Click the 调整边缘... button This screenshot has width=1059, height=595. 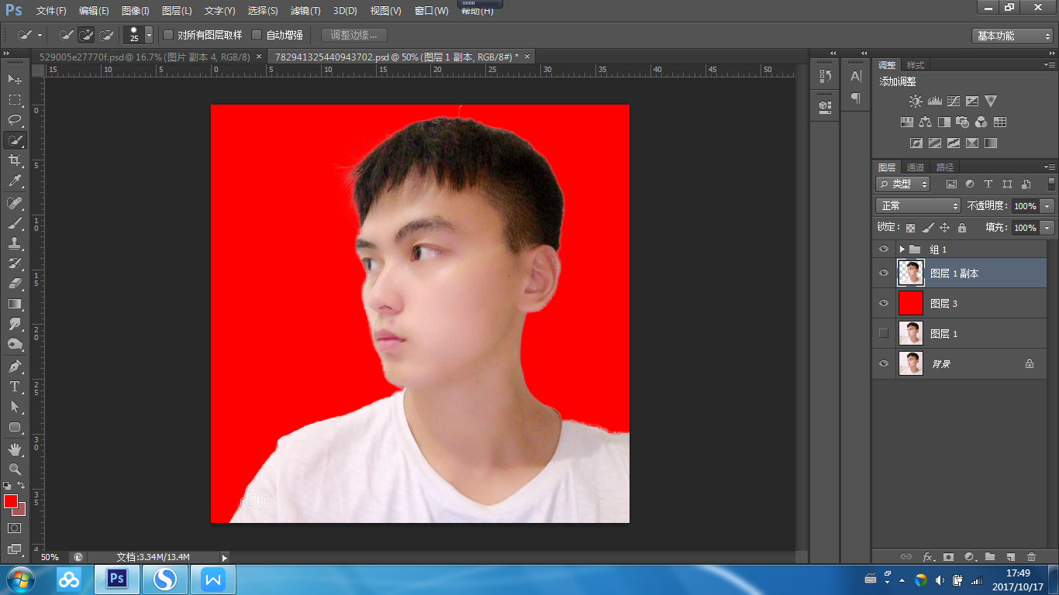[x=354, y=35]
